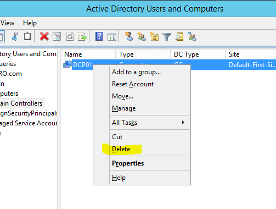Open the View menu
Image resolution: width=276 pixels, height=209 pixels.
[7, 23]
